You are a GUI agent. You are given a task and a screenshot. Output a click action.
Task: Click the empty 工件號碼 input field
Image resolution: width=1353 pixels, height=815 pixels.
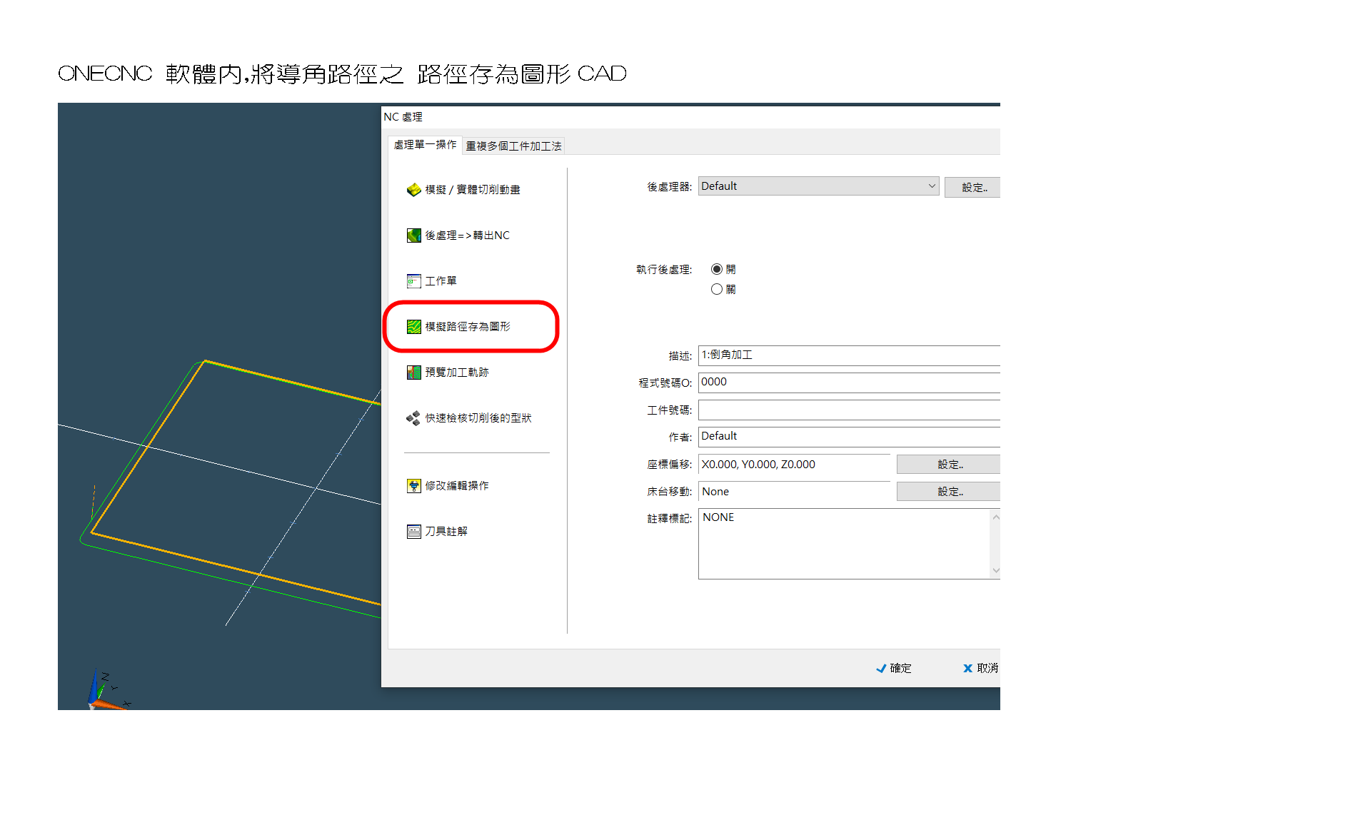tap(849, 409)
